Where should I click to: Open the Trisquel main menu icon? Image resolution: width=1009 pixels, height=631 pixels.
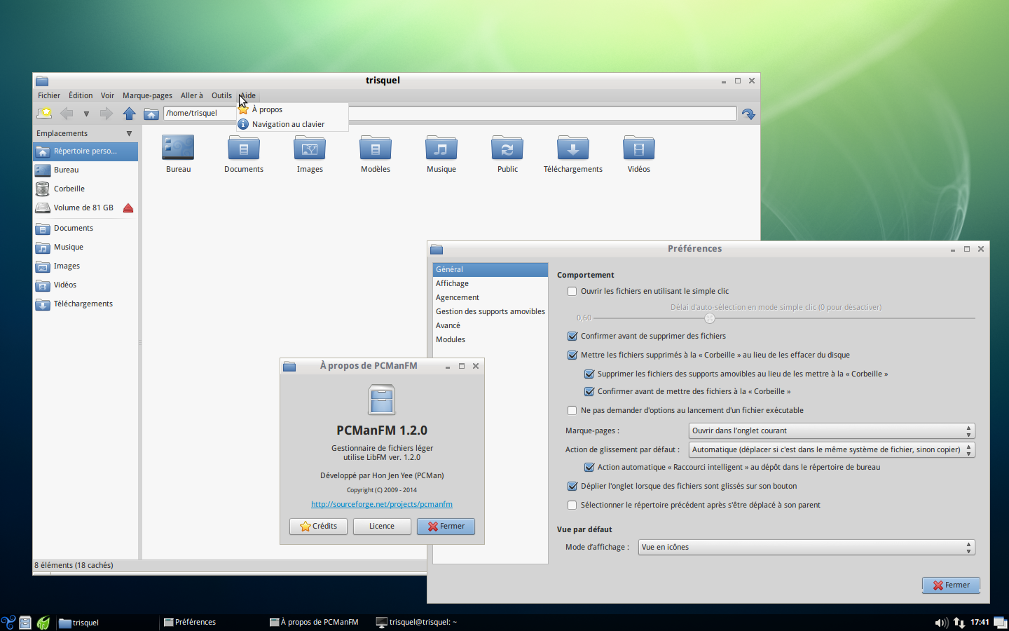pyautogui.click(x=8, y=623)
